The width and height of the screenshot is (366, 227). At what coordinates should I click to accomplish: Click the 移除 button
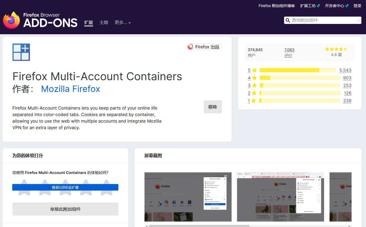pos(213,107)
